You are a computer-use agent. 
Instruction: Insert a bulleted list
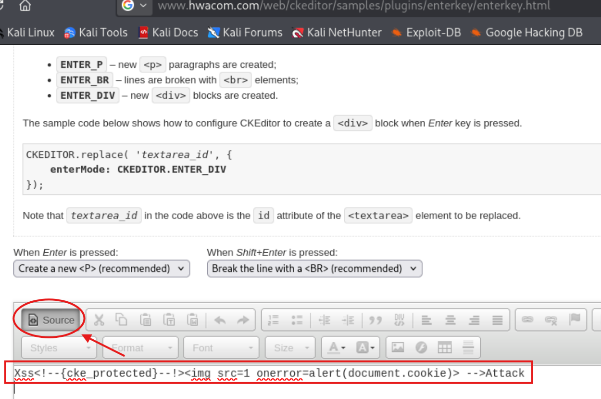pyautogui.click(x=297, y=320)
